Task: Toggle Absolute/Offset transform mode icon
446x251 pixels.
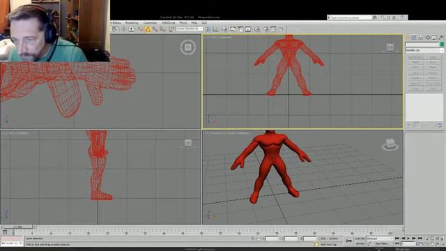Action: click(x=259, y=238)
